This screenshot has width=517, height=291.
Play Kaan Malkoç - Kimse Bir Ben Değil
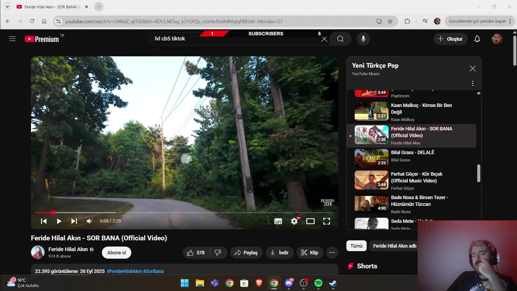(411, 112)
